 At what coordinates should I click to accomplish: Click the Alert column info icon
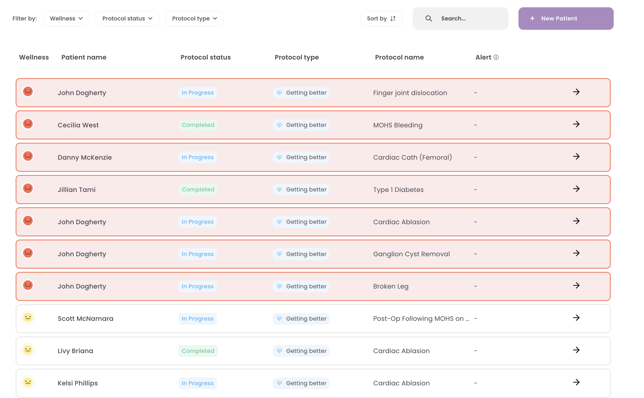tap(496, 57)
